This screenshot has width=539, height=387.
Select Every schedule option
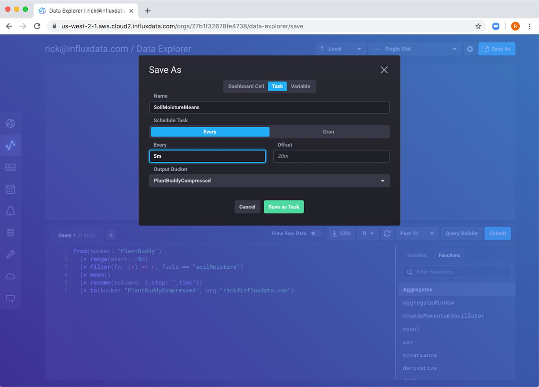pos(210,132)
